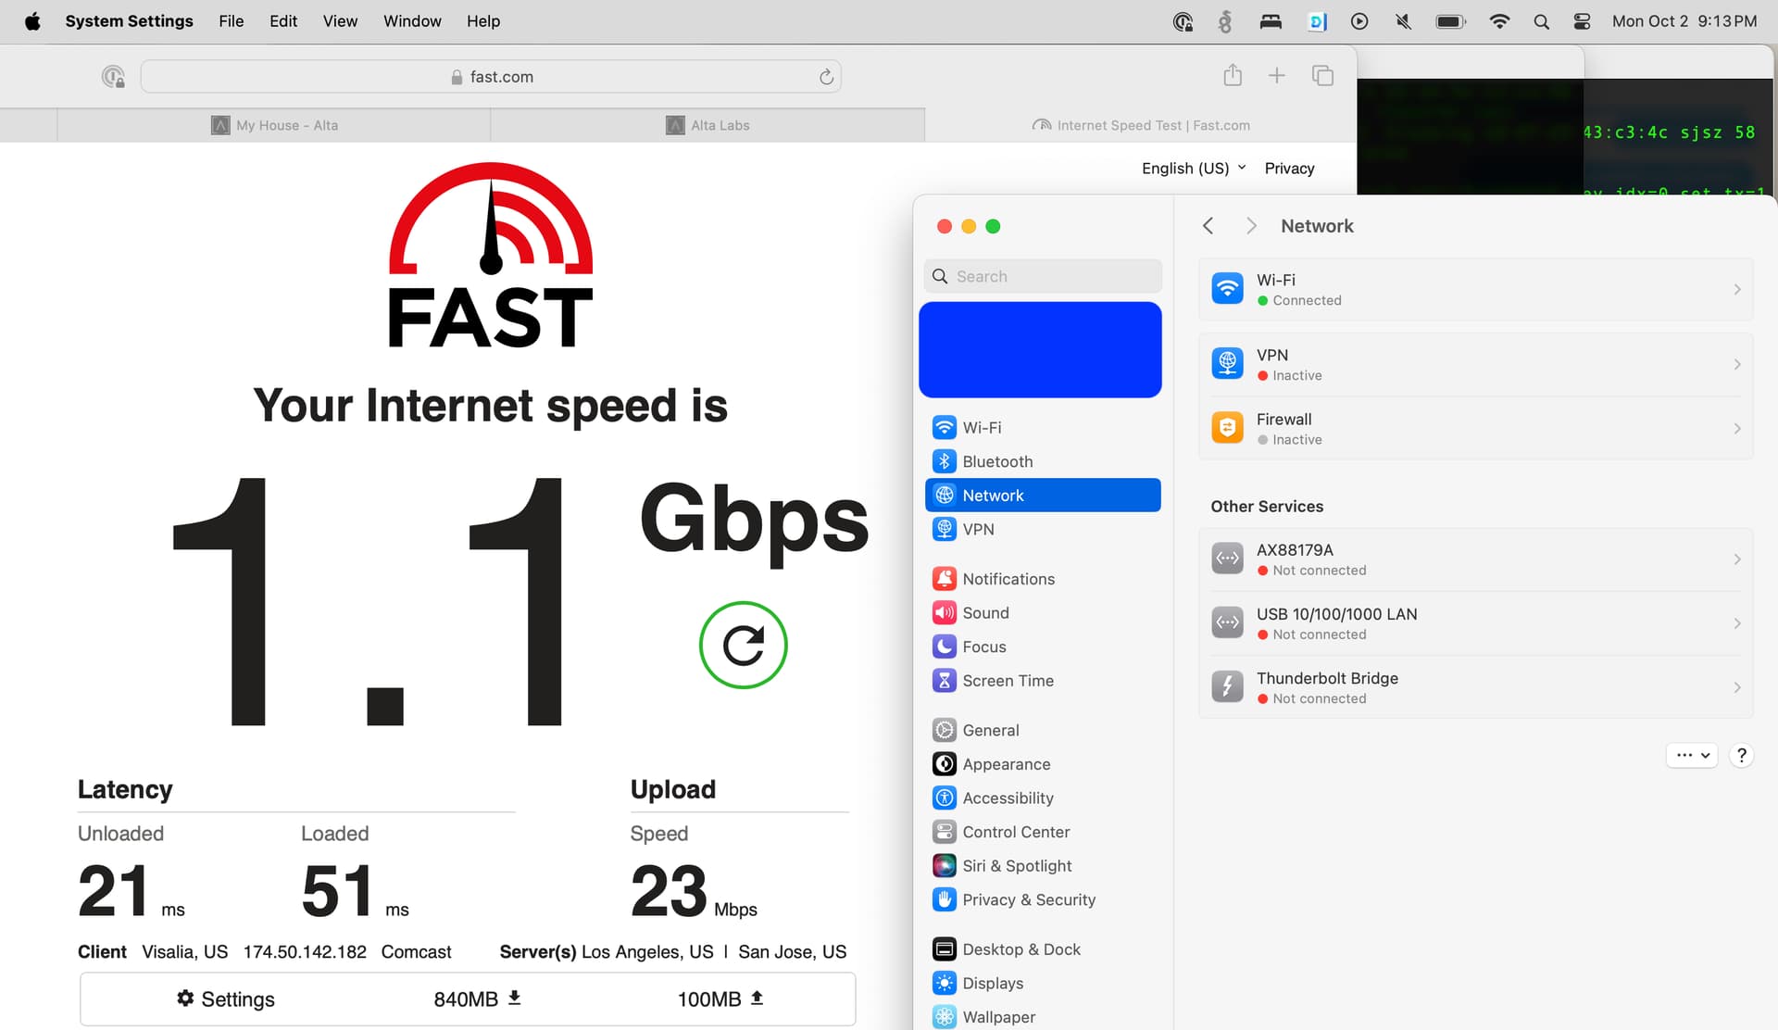Select the Internet Speed Test tab
Viewport: 1778px width, 1030px height.
(x=1141, y=125)
